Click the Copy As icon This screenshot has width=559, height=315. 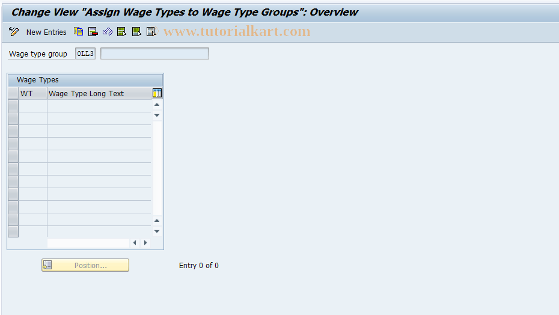[78, 32]
